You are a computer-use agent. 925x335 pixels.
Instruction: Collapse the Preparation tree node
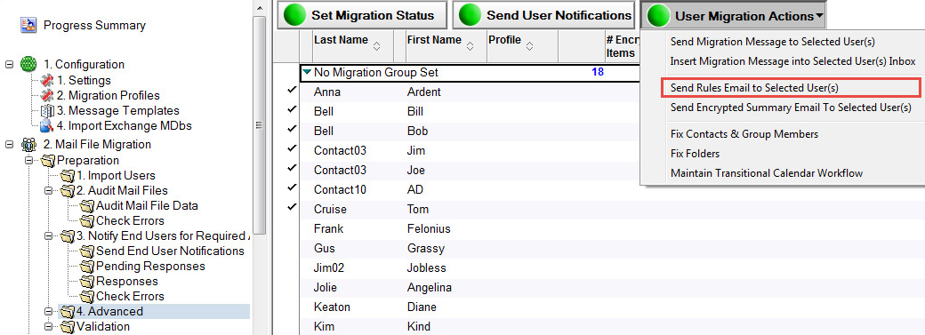(28, 161)
